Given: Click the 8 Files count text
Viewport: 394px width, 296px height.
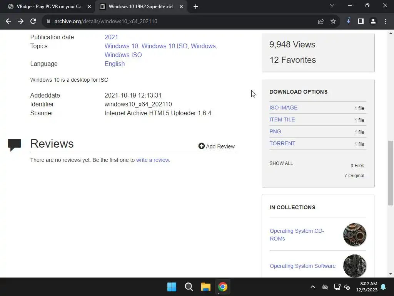Looking at the screenshot, I should point(357,166).
